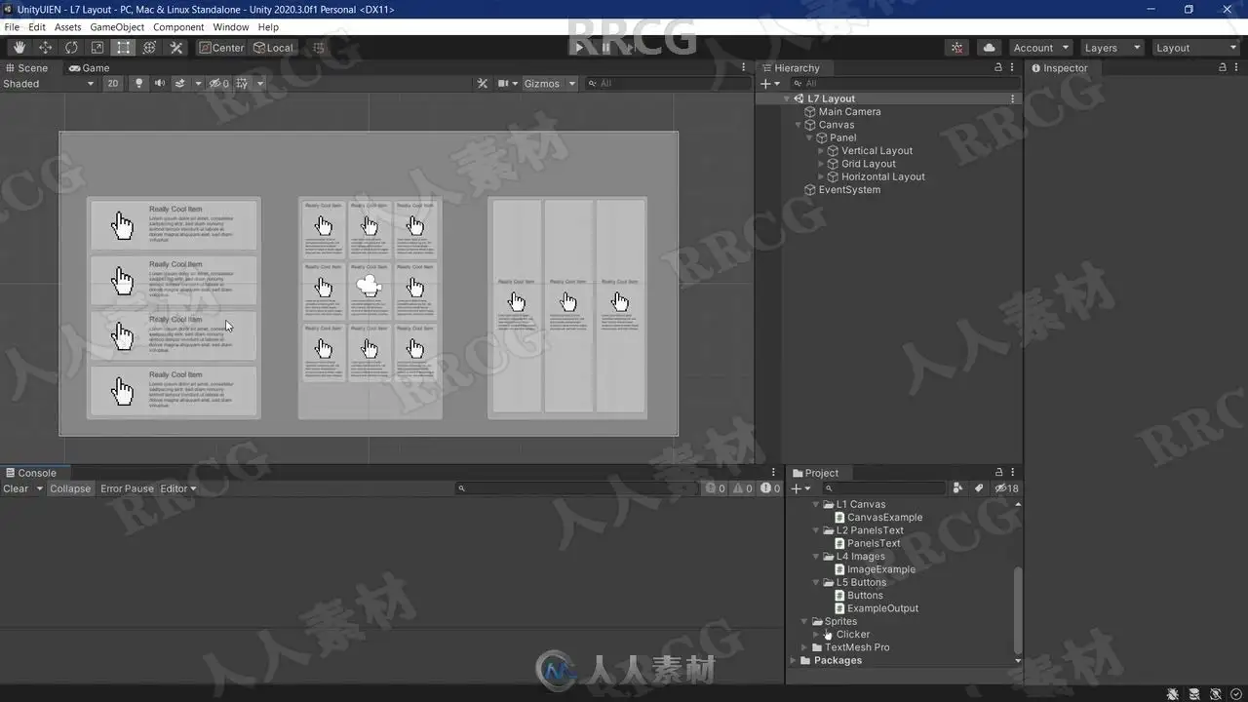Select the Scale tool
The width and height of the screenshot is (1248, 702).
pyautogui.click(x=97, y=48)
